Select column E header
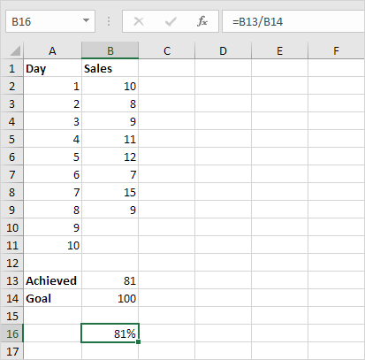The image size is (365, 360). tap(279, 50)
